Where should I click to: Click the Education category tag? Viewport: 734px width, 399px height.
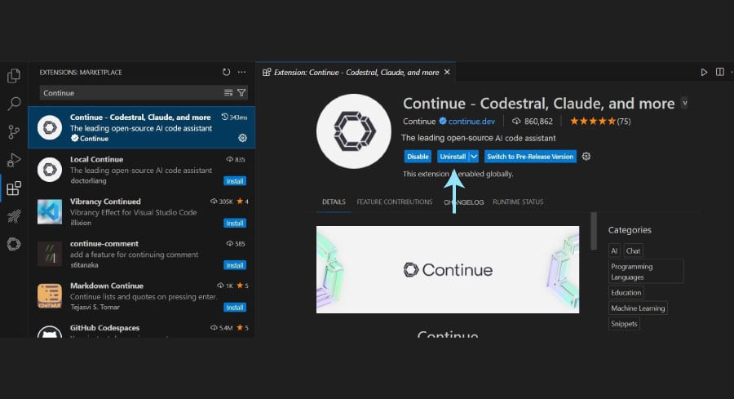[x=626, y=292]
